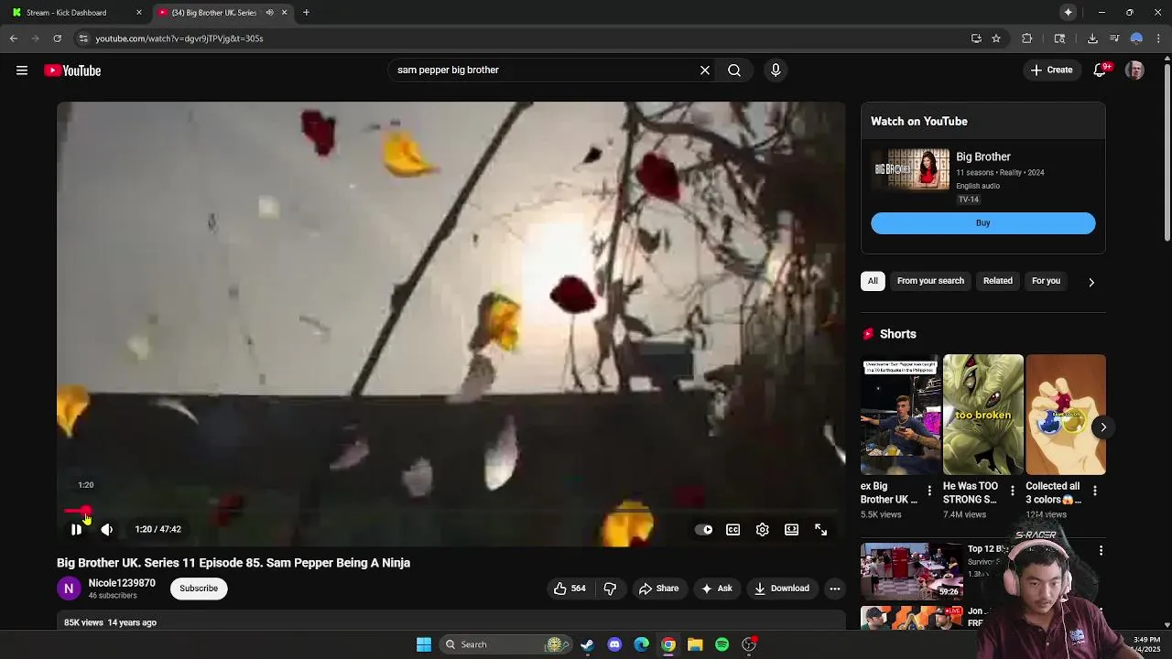Like the video with 564 likes
1172x659 pixels.
click(570, 589)
